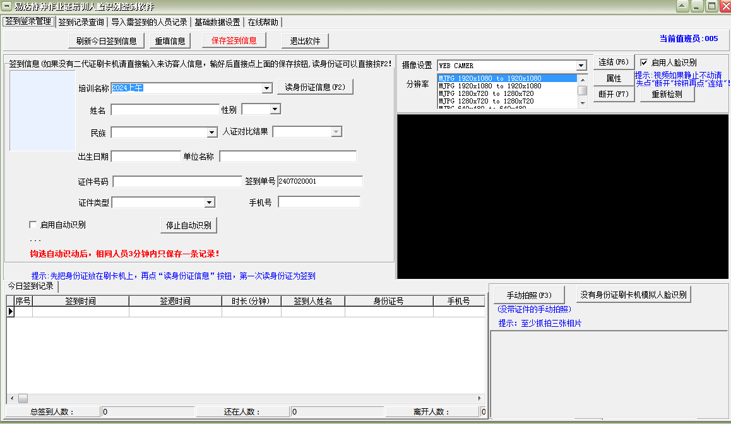
Task: Click the red 保存签到信息 button
Action: [234, 40]
